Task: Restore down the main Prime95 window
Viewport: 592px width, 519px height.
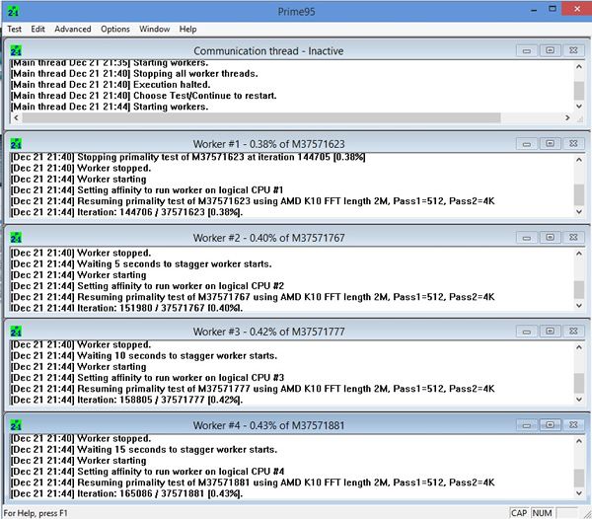Action: click(x=553, y=9)
